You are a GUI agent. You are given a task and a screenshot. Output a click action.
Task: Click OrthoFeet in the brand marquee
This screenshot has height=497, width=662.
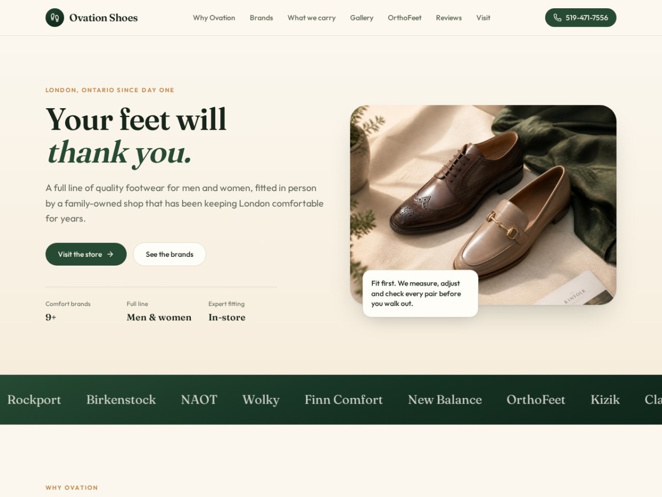coord(536,400)
